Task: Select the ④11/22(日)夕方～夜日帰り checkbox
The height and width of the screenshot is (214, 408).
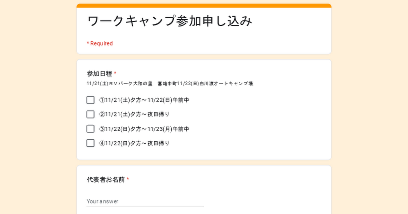Action: pyautogui.click(x=90, y=143)
